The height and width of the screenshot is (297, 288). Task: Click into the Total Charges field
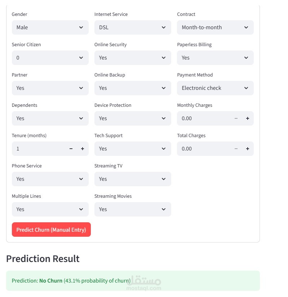click(203, 149)
